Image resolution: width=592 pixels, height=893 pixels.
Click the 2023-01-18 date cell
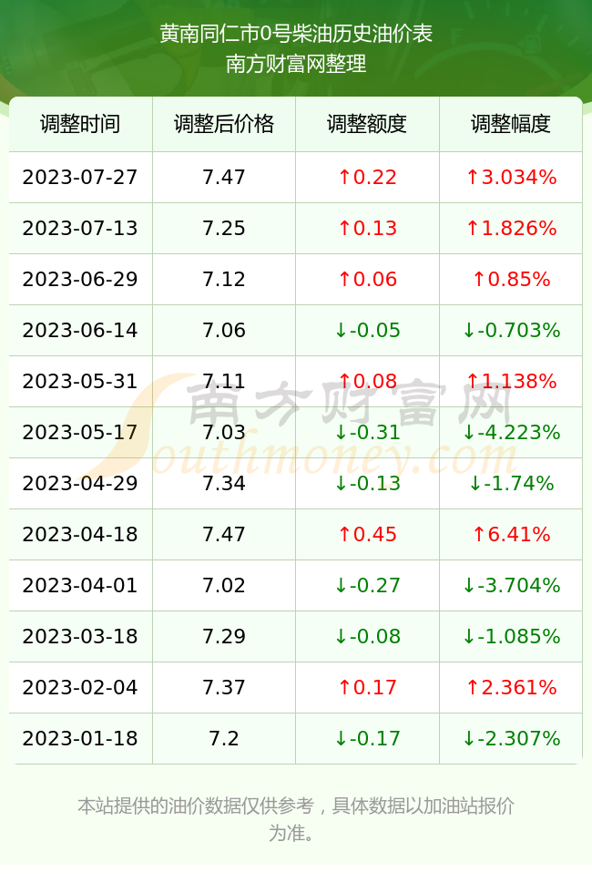click(80, 738)
